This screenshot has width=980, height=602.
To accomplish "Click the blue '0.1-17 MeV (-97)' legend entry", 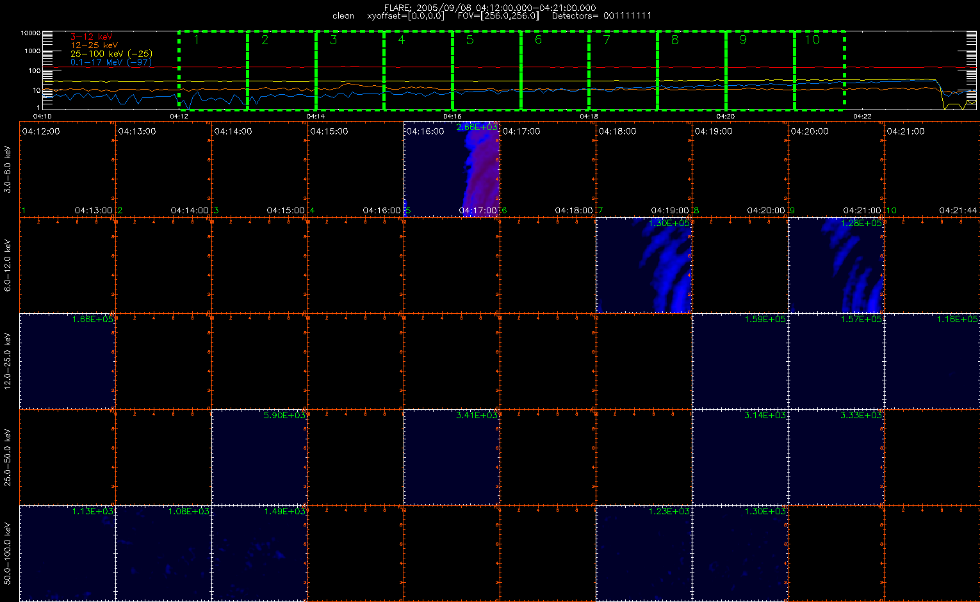I will [111, 62].
